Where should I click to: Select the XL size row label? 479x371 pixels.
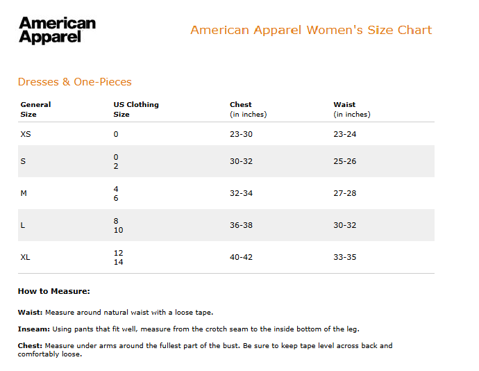coord(25,257)
